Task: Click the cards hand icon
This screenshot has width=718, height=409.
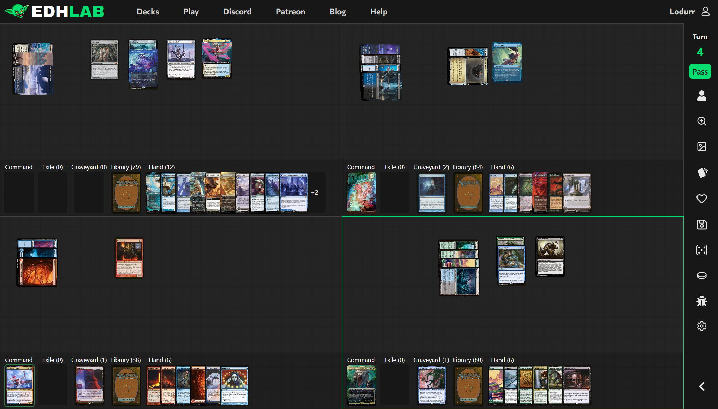Action: tap(701, 172)
